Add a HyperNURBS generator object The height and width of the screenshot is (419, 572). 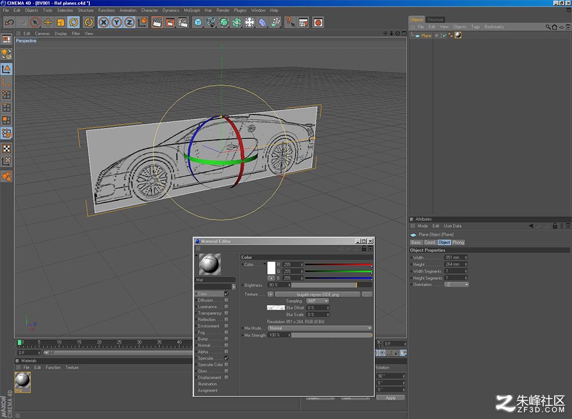(224, 23)
